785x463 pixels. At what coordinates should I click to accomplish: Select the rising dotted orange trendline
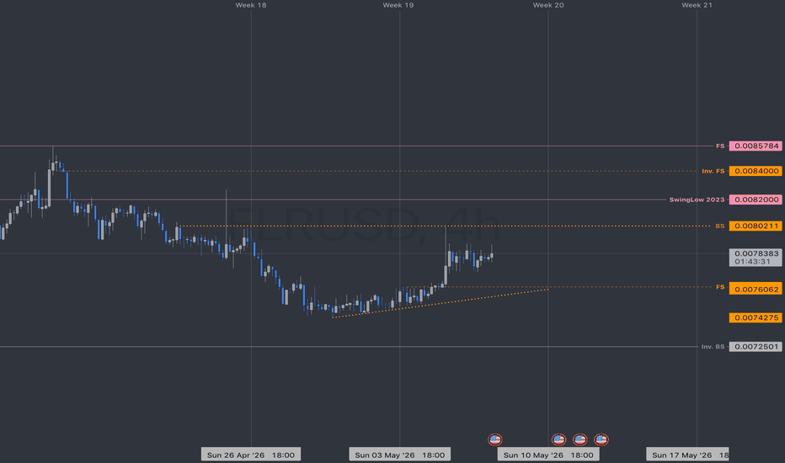(x=441, y=303)
